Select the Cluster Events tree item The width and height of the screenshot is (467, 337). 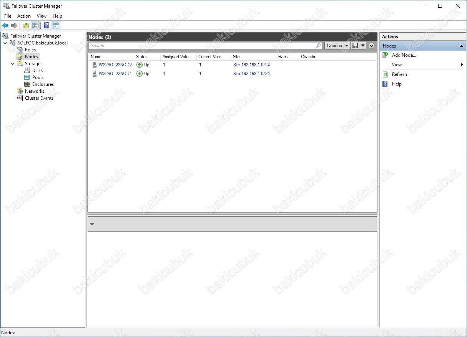39,98
